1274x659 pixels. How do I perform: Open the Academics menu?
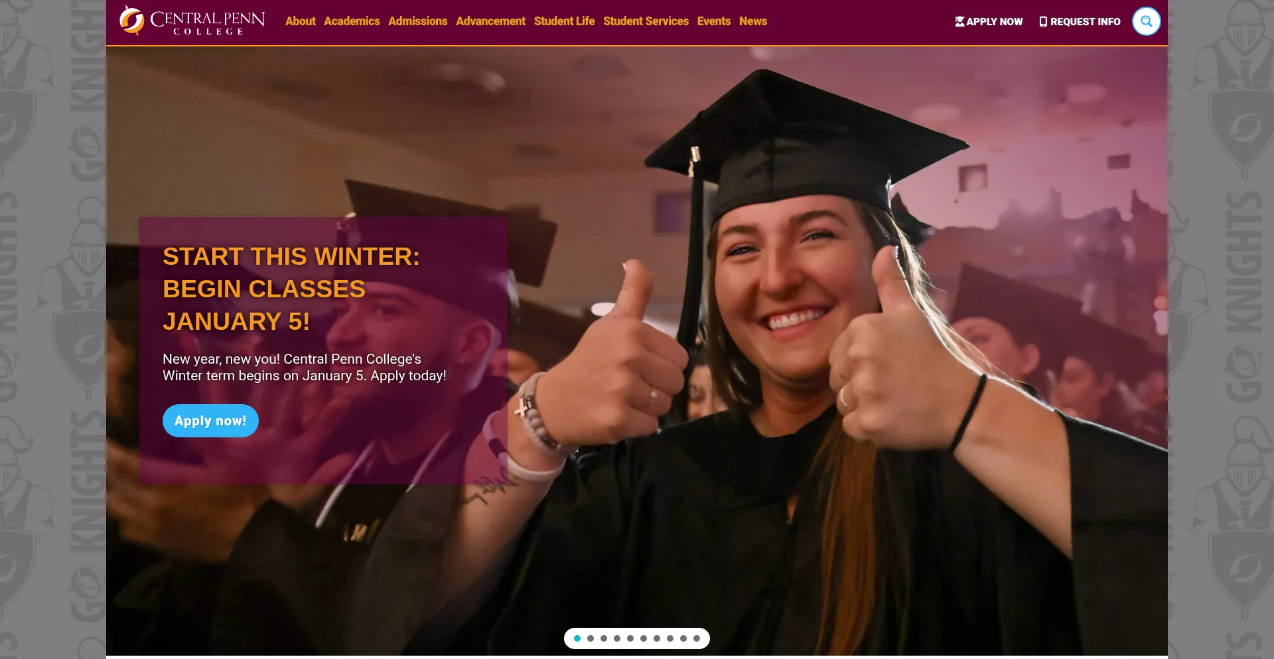[x=352, y=21]
